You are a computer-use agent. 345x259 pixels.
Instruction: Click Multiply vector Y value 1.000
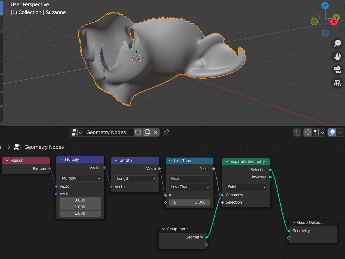click(80, 207)
